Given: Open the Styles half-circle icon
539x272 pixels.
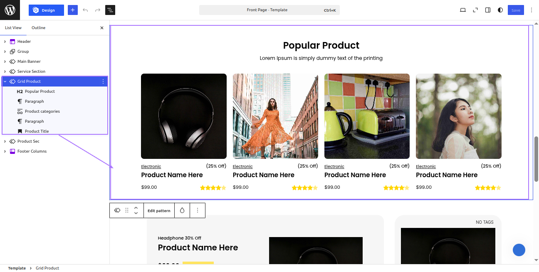Looking at the screenshot, I should 500,10.
